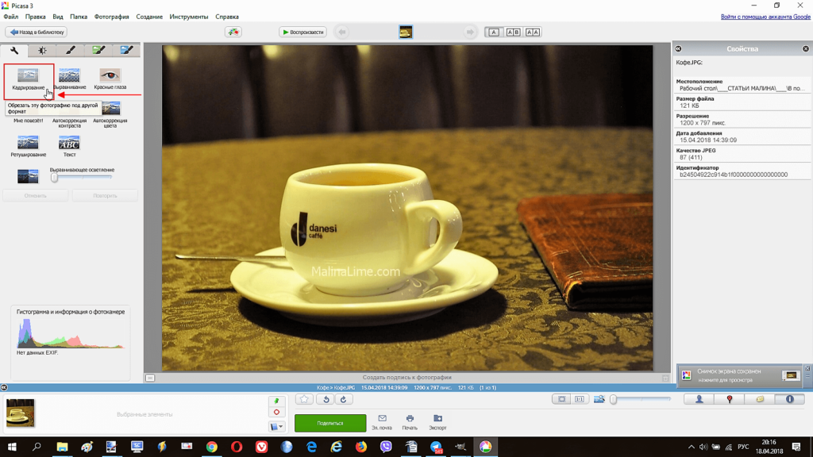Toggle the people panel button

click(x=699, y=399)
